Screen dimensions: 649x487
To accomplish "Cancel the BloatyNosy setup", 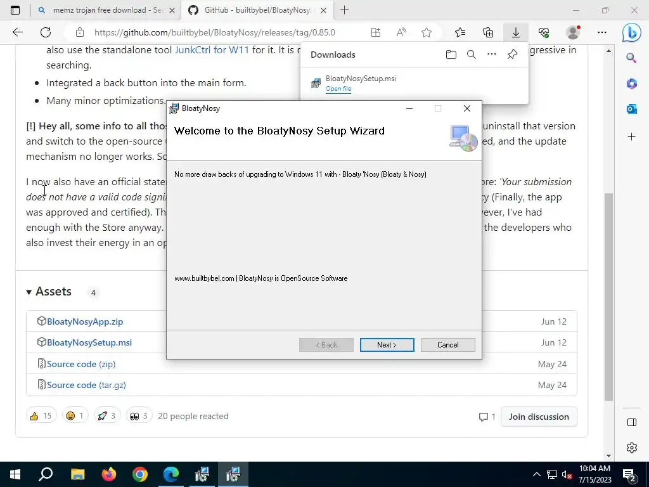I will tap(448, 345).
